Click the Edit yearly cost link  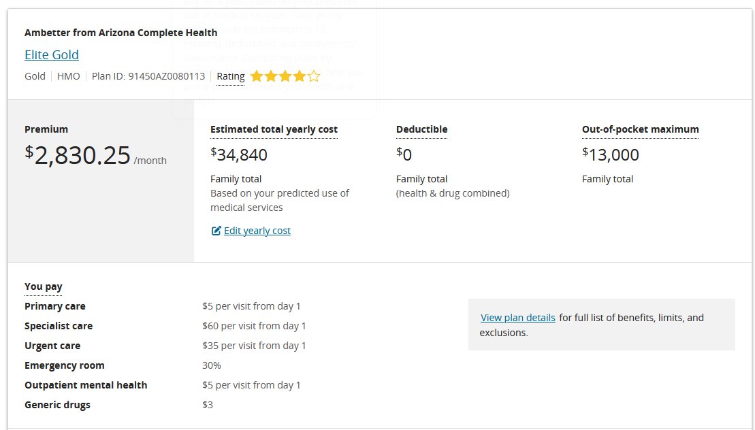pos(257,231)
